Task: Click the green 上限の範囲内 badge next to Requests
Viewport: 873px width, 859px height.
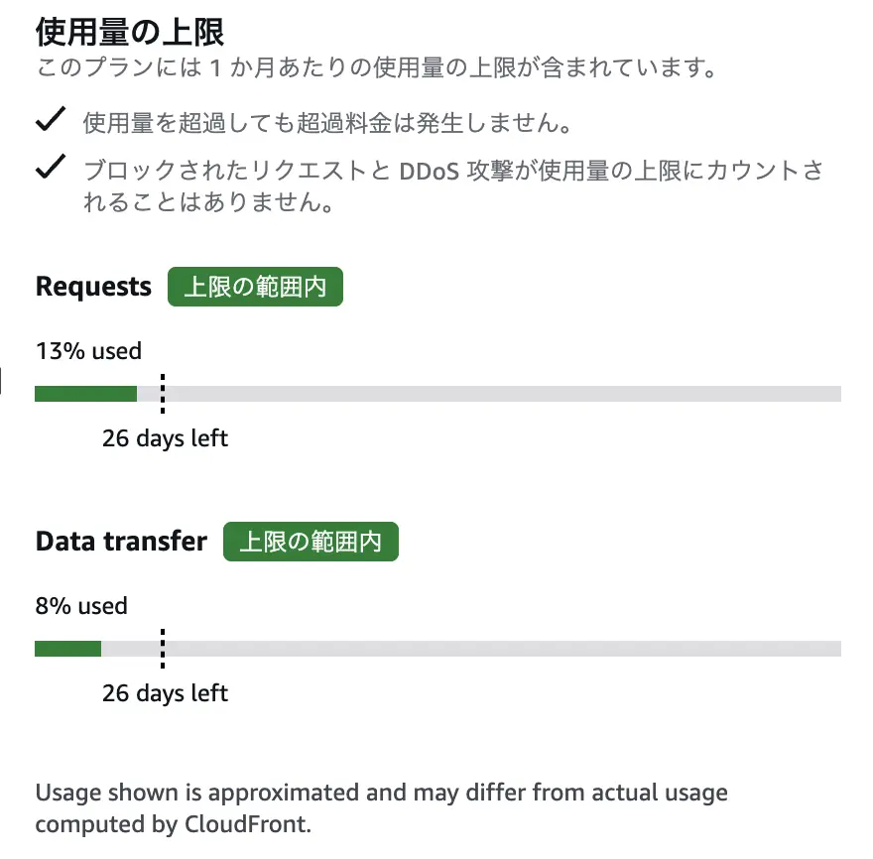Action: coord(255,287)
